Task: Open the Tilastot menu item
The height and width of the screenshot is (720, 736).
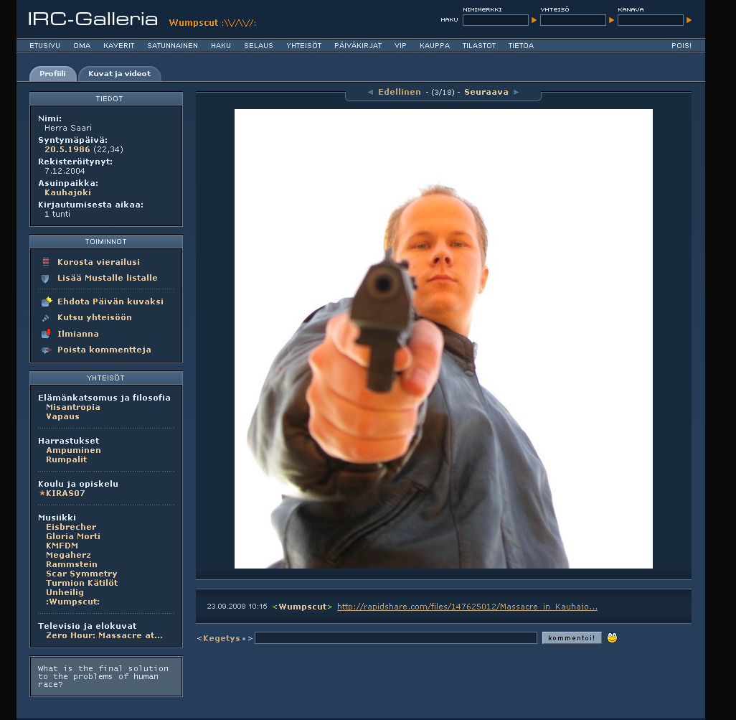Action: [x=478, y=45]
